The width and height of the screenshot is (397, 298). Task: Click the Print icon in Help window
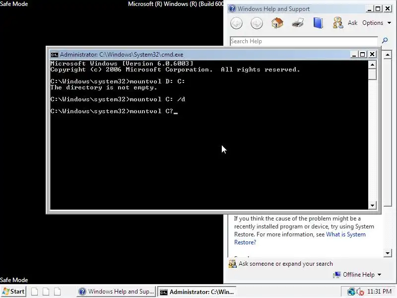(298, 23)
